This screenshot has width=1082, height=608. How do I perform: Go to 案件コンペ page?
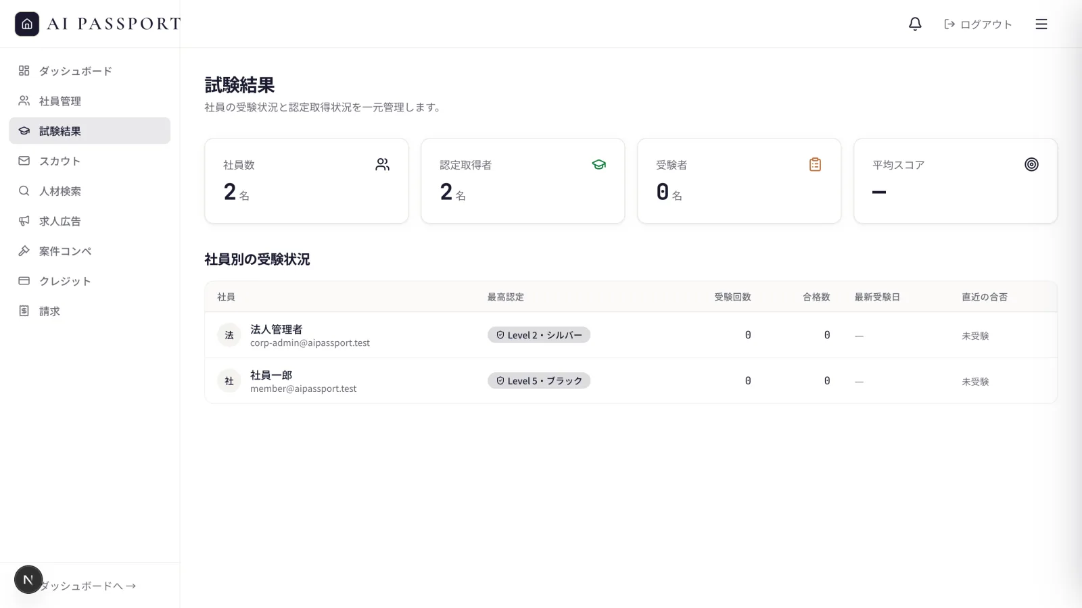(x=89, y=251)
